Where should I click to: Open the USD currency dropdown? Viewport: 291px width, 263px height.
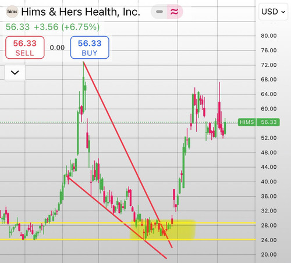tap(273, 12)
